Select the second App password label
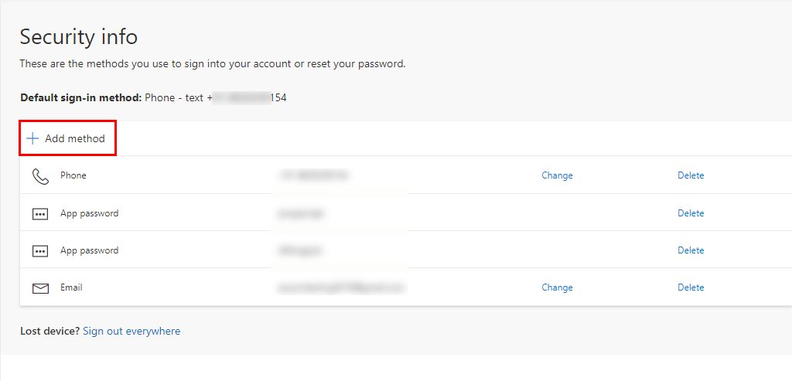 pyautogui.click(x=90, y=250)
